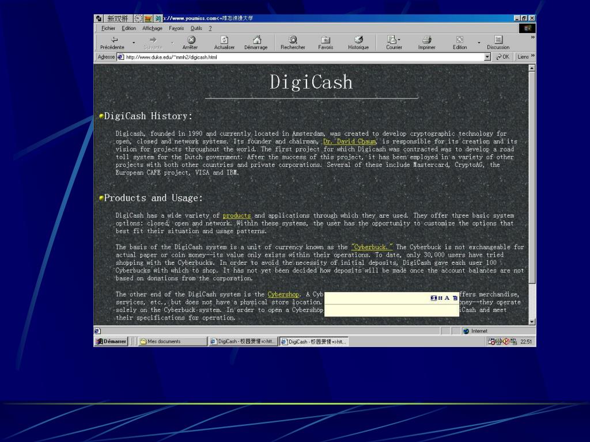590x442 pixels.
Task: Open the Edition toolbar dropdown arrow
Action: coord(479,43)
